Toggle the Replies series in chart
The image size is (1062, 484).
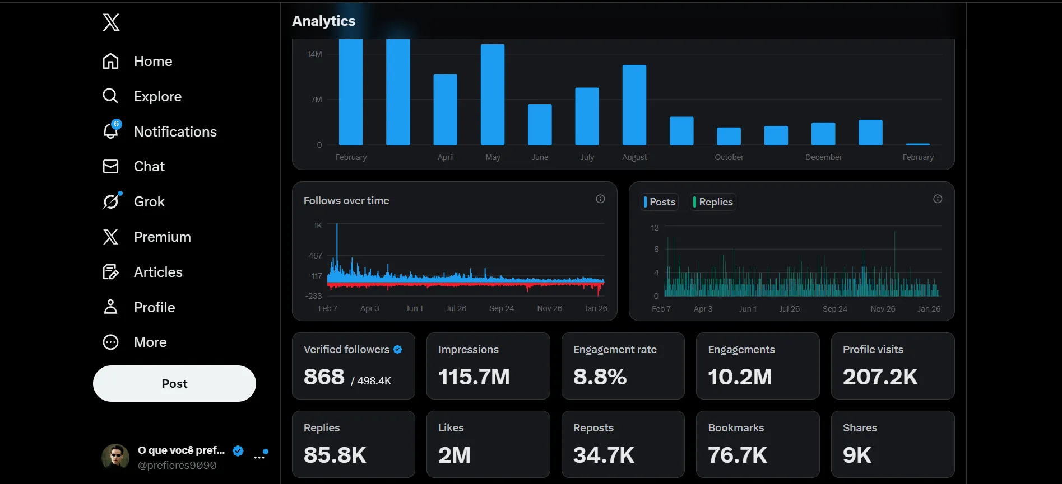pos(713,202)
